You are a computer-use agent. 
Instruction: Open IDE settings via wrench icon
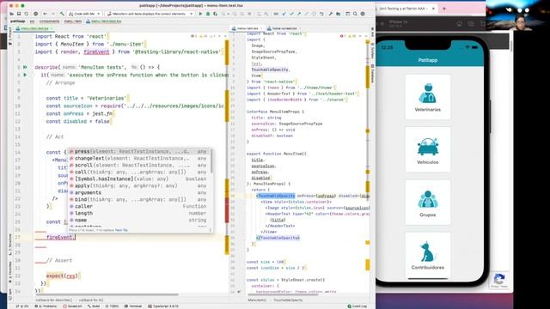(330, 14)
